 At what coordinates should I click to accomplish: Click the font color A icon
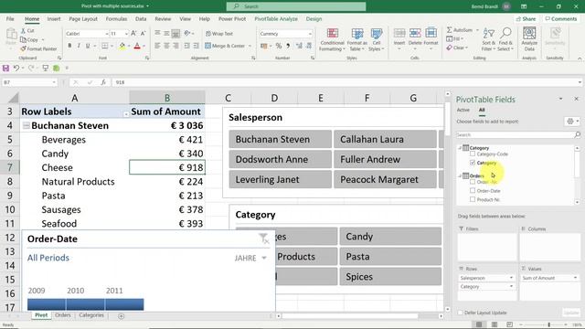(137, 46)
